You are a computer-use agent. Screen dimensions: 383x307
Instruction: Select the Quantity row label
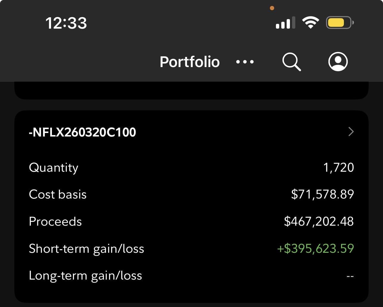pyautogui.click(x=54, y=168)
